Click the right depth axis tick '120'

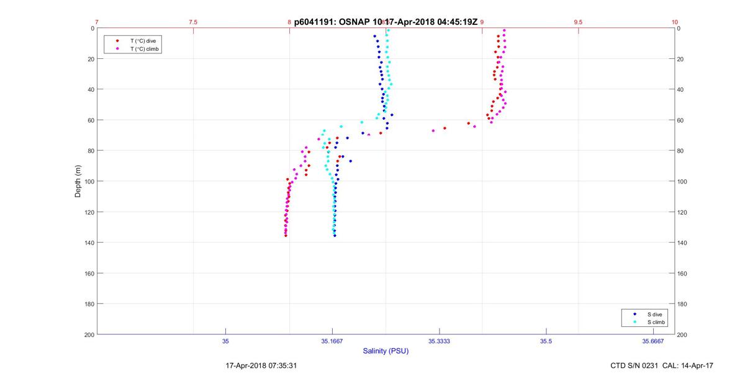[x=683, y=212]
